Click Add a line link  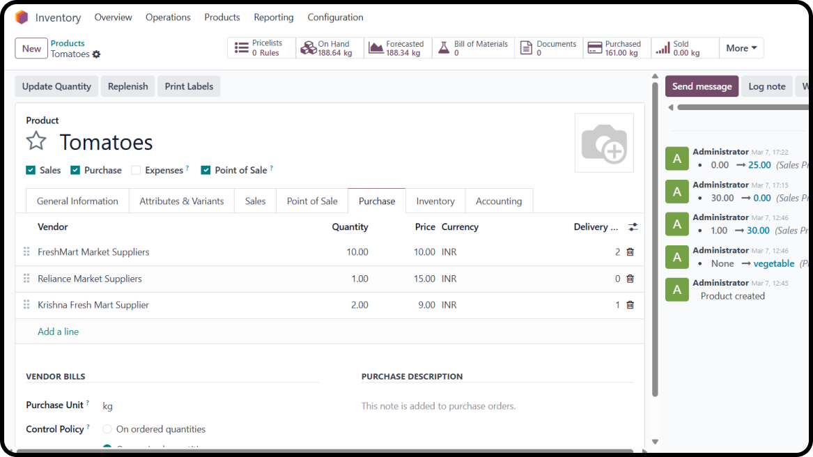[x=58, y=332]
